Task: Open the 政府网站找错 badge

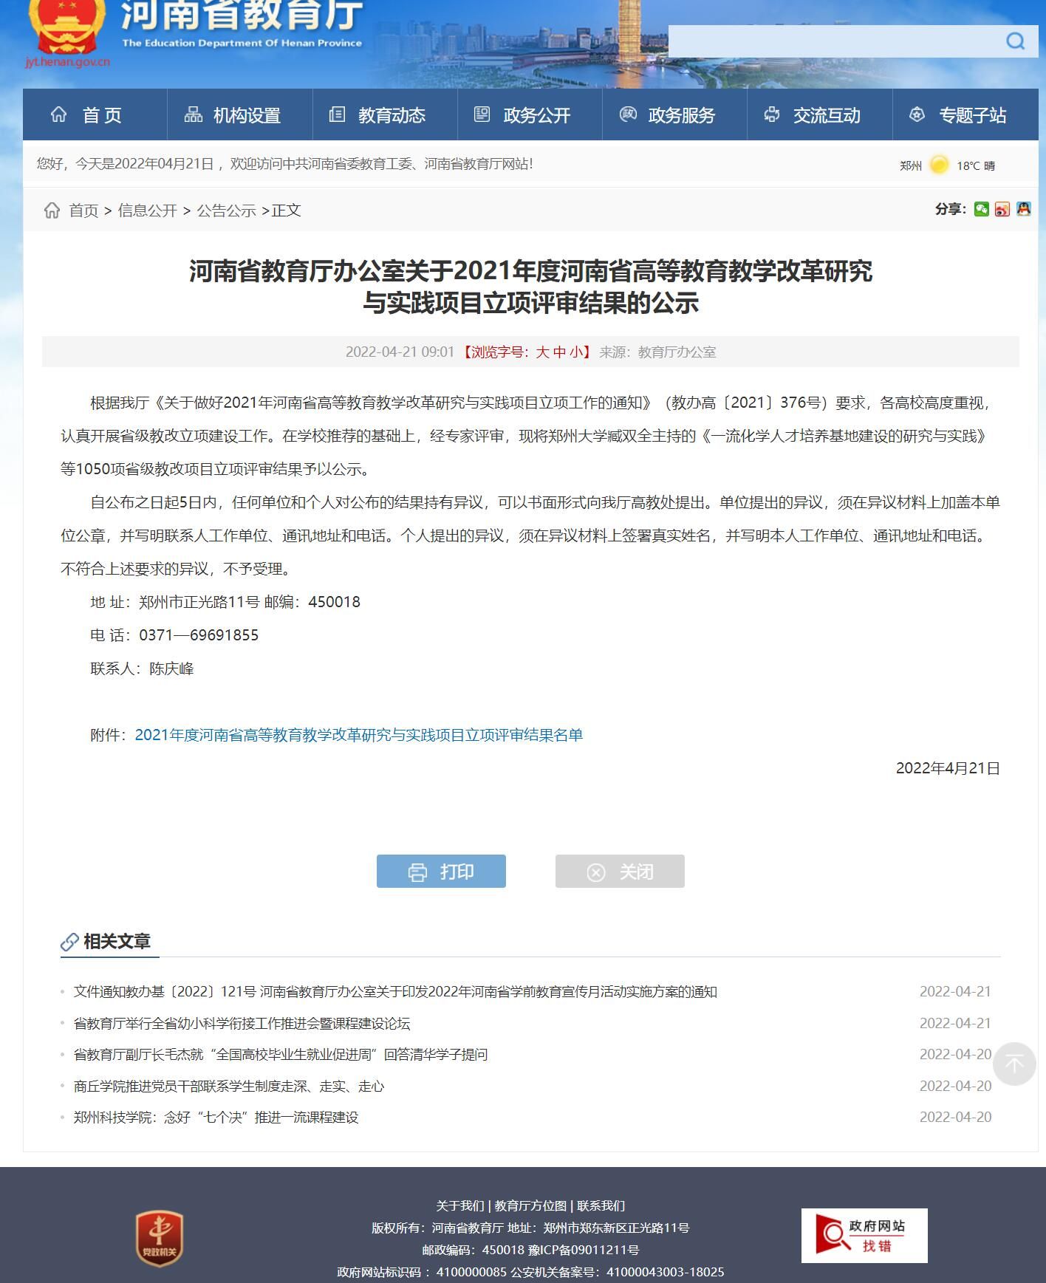Action: (x=864, y=1236)
